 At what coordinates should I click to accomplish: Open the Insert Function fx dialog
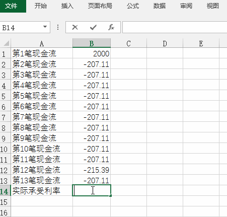click(111, 27)
